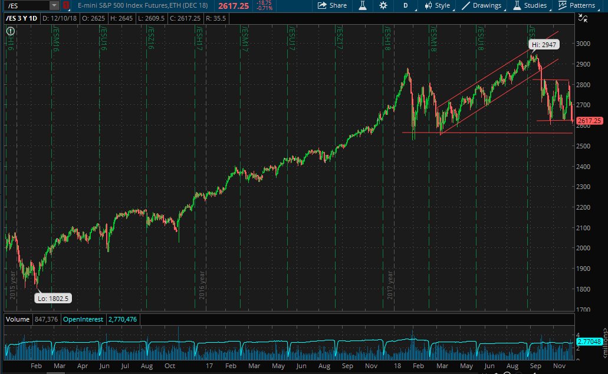Open the Studies menu

[529, 5]
